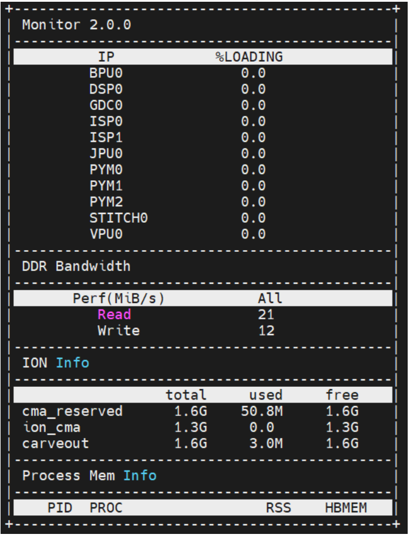Click the Write label
This screenshot has width=410, height=538.
(x=118, y=331)
